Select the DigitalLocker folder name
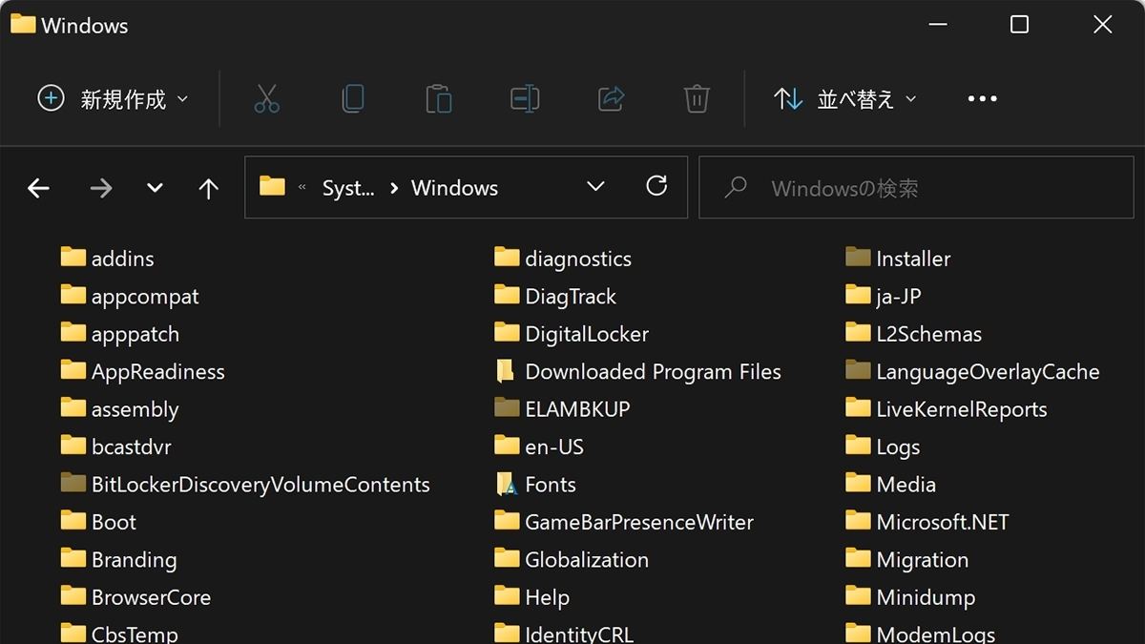Viewport: 1145px width, 644px height. pos(587,334)
